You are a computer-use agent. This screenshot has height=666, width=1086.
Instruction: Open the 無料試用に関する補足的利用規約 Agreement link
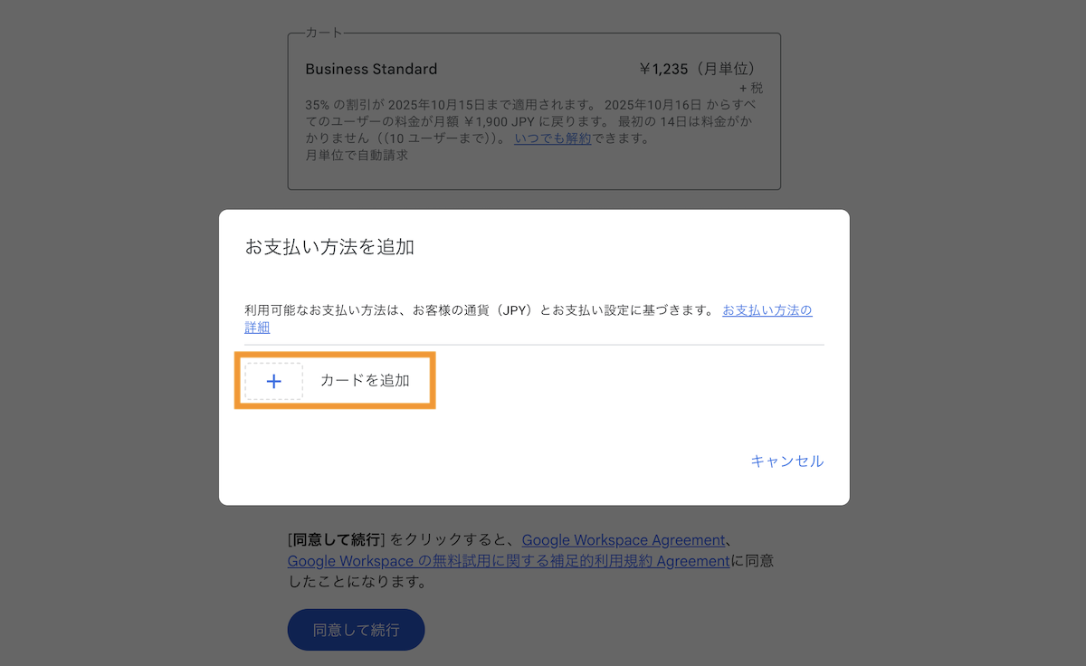tap(509, 561)
